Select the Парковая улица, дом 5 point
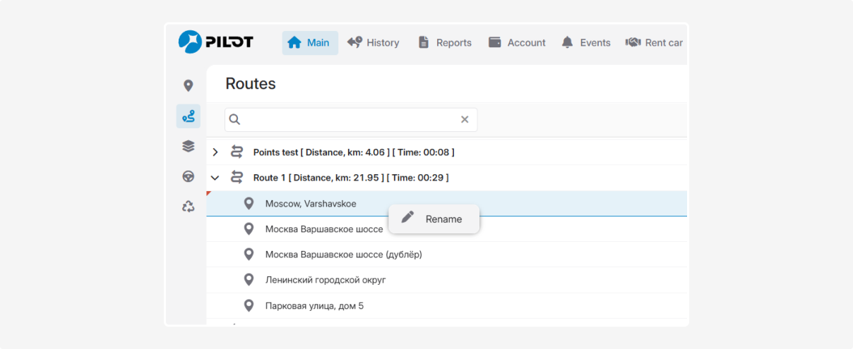The height and width of the screenshot is (349, 853). (x=314, y=306)
